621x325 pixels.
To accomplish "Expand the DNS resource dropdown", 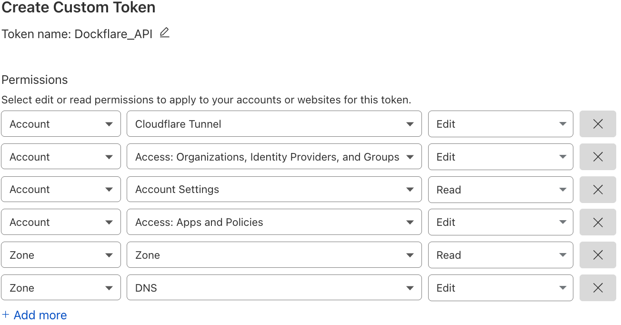I will (x=274, y=288).
